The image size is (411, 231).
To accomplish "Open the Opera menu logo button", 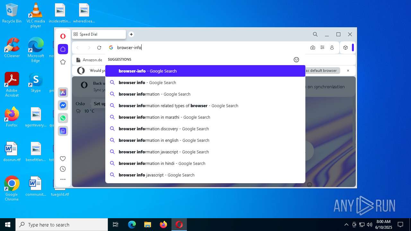I will (63, 36).
